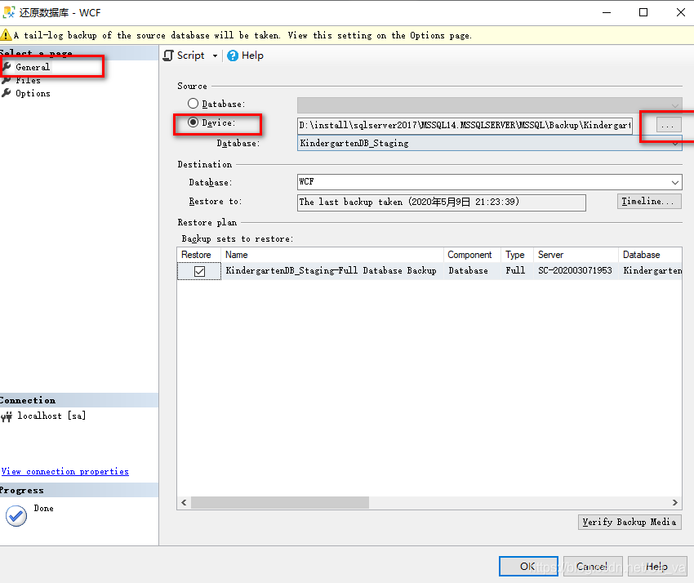Click the bottom Help button
Image resolution: width=694 pixels, height=583 pixels.
[x=657, y=566]
